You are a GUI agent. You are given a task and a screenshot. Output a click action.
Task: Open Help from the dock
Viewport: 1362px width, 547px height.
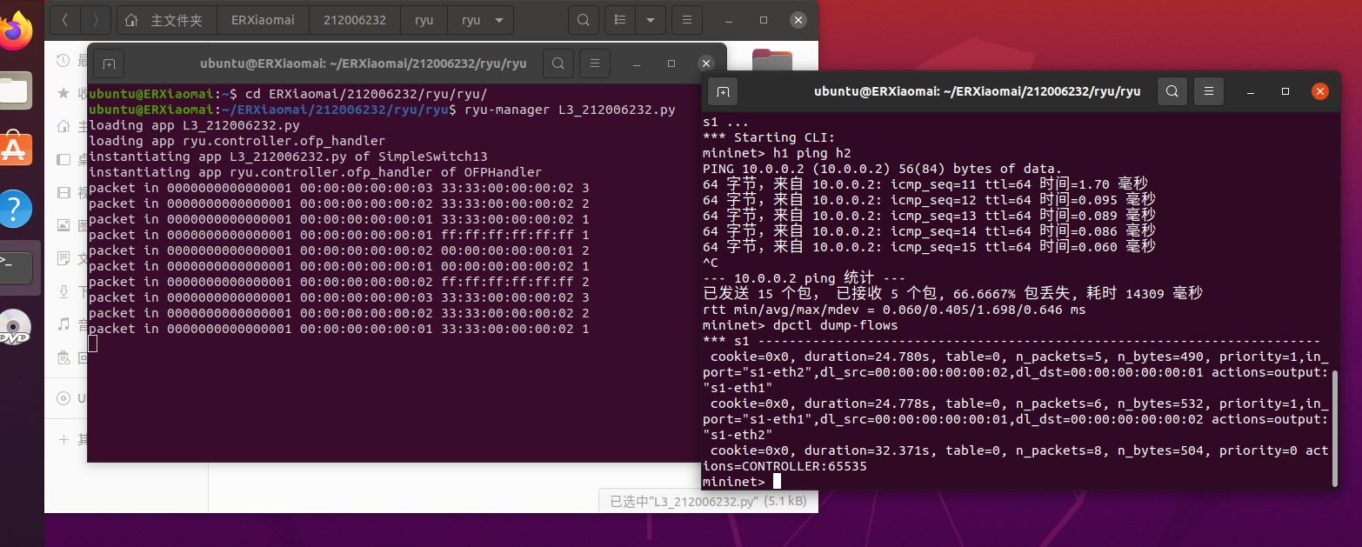[x=15, y=209]
